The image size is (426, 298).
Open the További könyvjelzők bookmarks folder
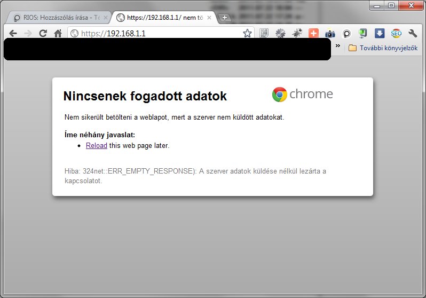coord(383,48)
